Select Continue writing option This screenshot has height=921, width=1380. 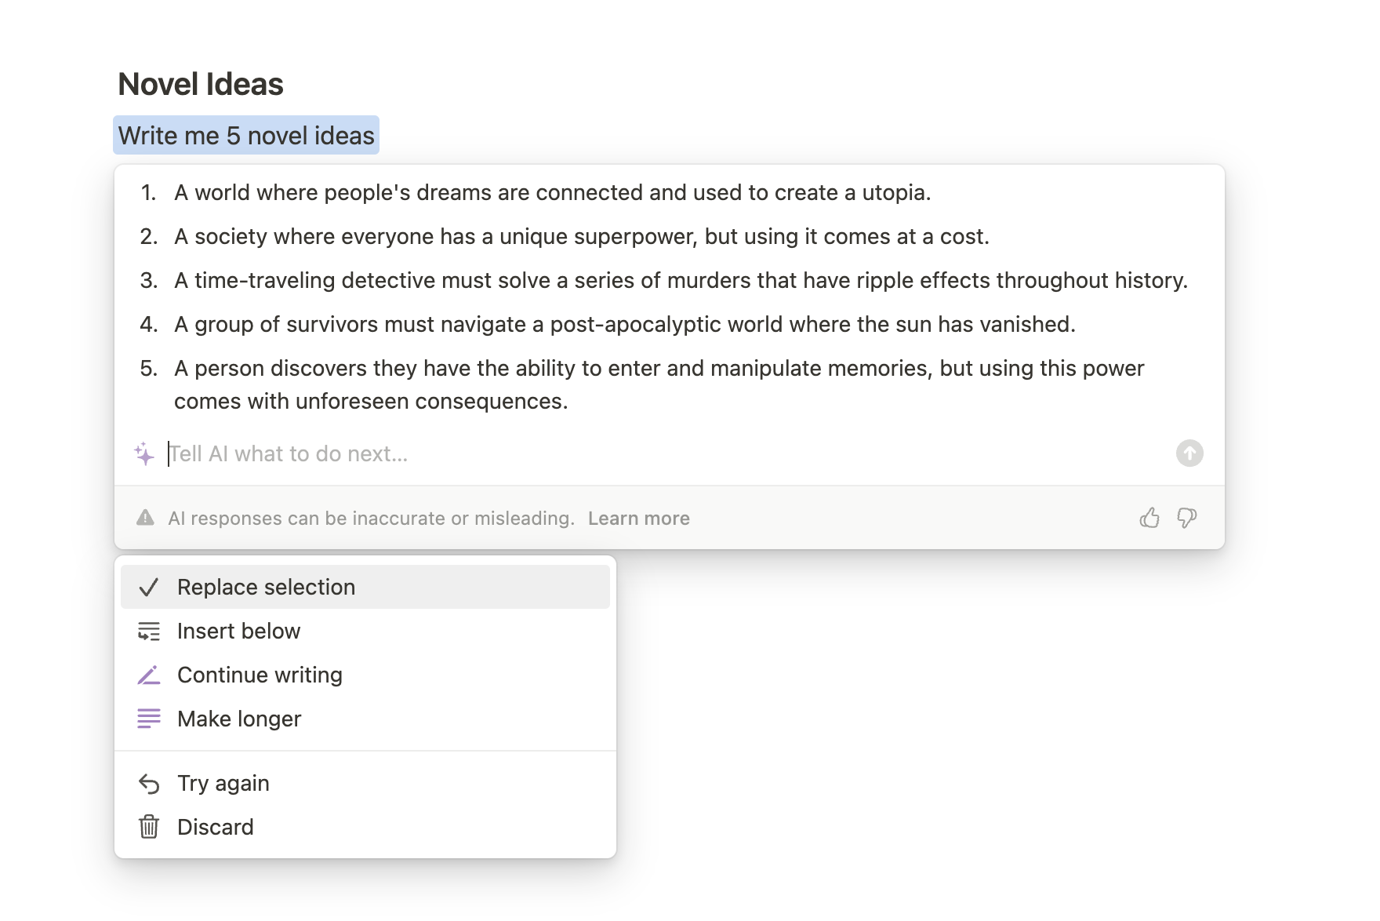pyautogui.click(x=365, y=675)
